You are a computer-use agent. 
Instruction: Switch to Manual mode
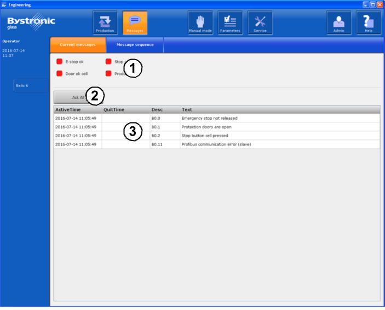point(200,23)
